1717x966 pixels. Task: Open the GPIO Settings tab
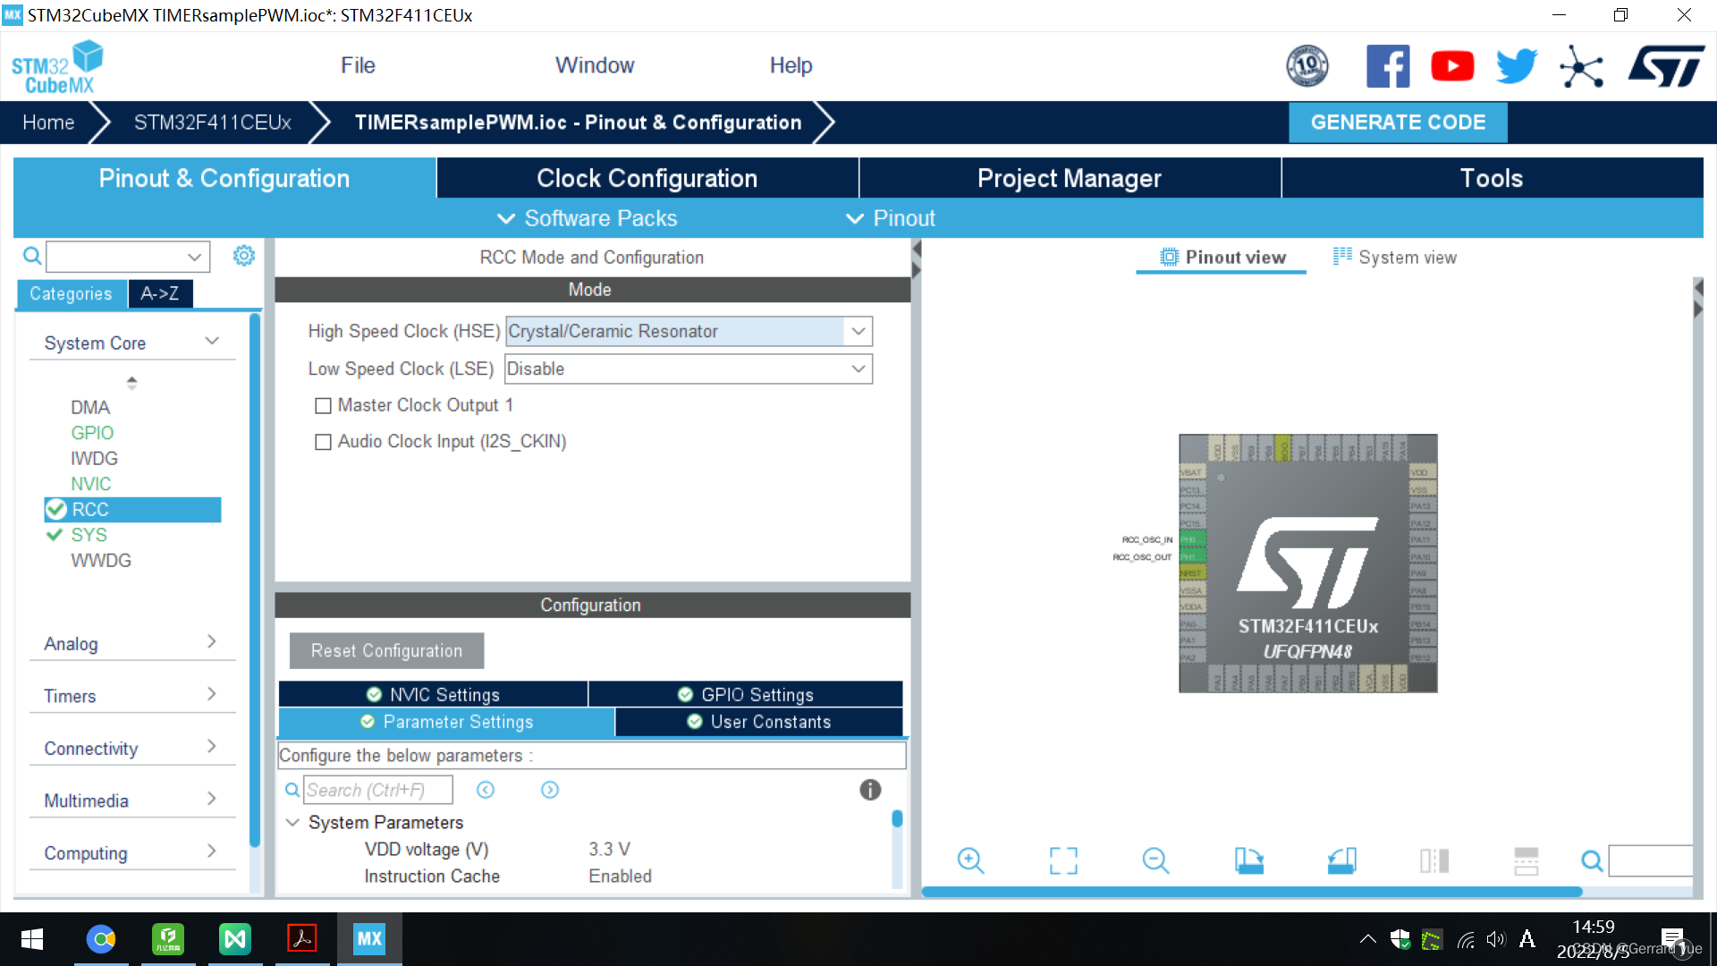tap(746, 695)
